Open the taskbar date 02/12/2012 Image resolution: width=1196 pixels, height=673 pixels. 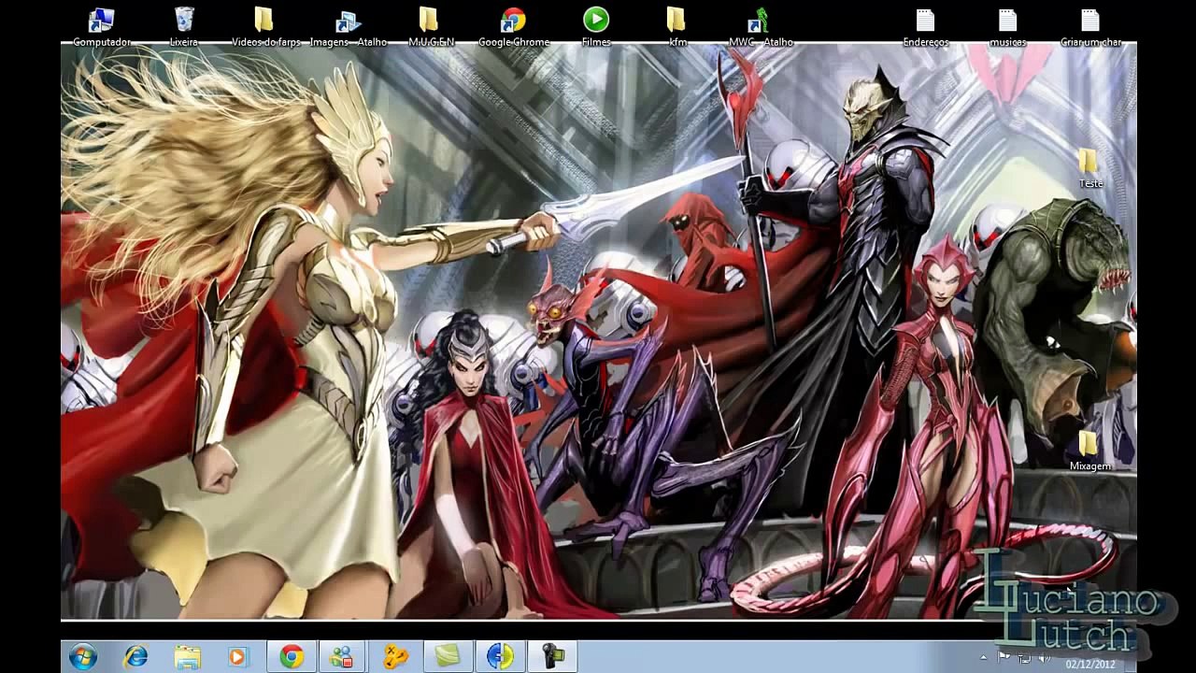1091,665
